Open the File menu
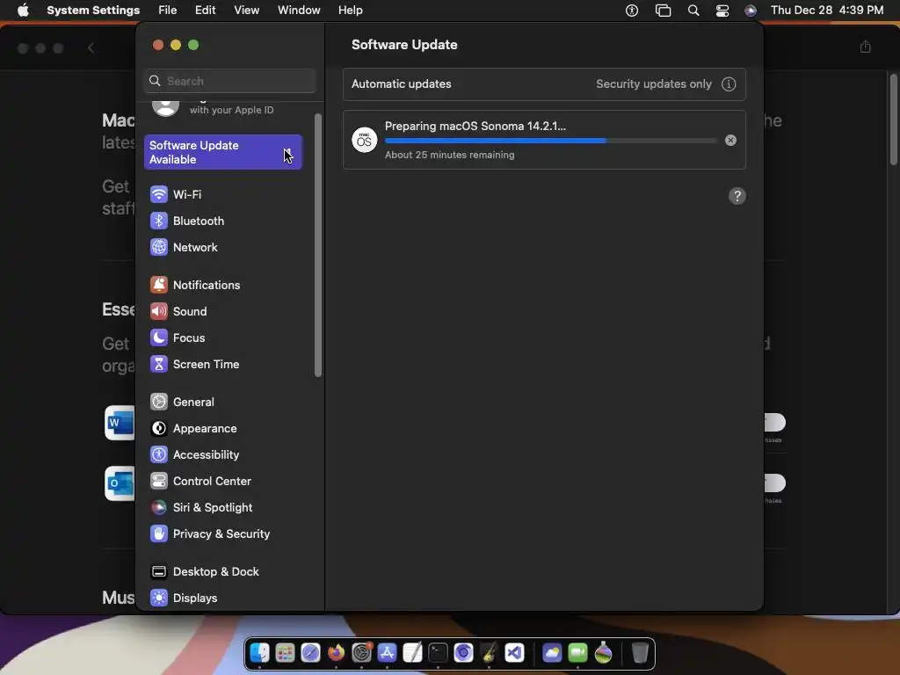900x675 pixels. (x=168, y=11)
